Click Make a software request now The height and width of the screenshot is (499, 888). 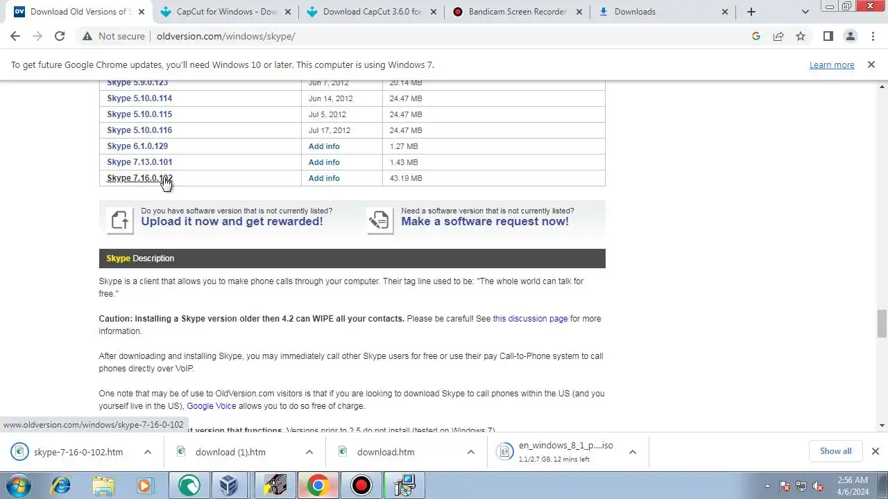485,222
